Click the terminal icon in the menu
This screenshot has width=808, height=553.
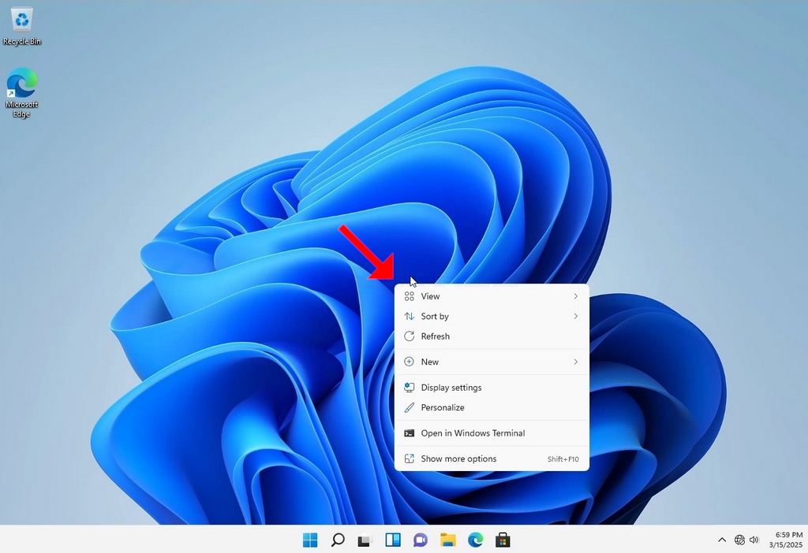[410, 433]
